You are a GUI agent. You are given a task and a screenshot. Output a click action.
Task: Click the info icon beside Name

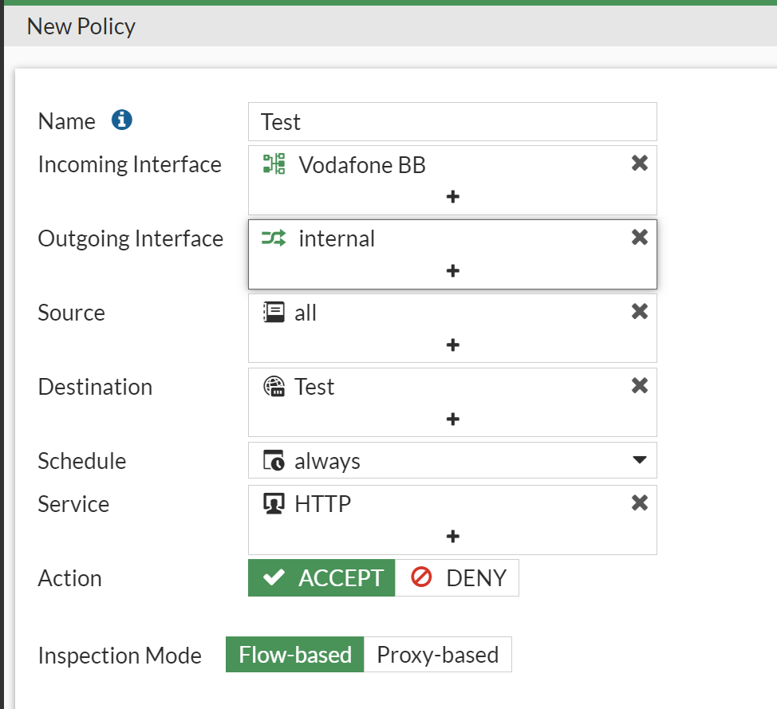point(122,120)
